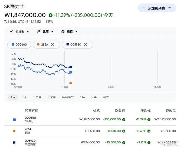Click down arrow icon next to -25,500.00
This screenshot has width=181, height=148.
[x=124, y=143]
